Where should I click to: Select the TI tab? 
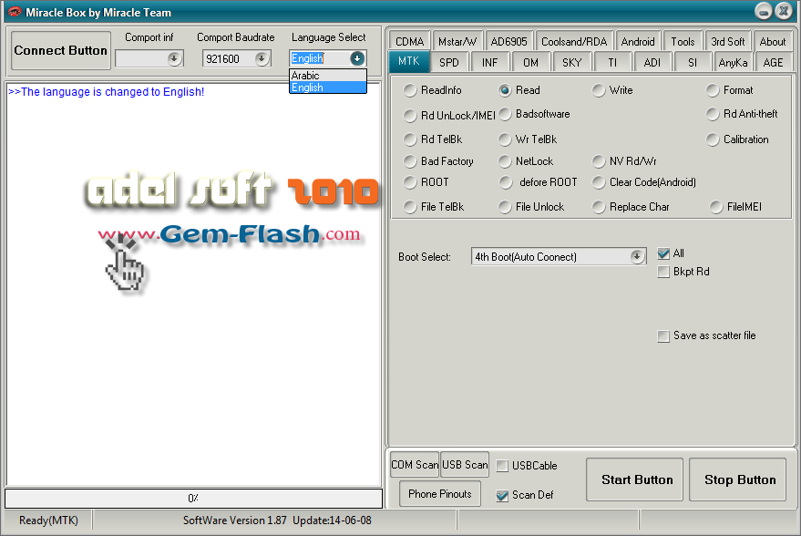[x=612, y=62]
